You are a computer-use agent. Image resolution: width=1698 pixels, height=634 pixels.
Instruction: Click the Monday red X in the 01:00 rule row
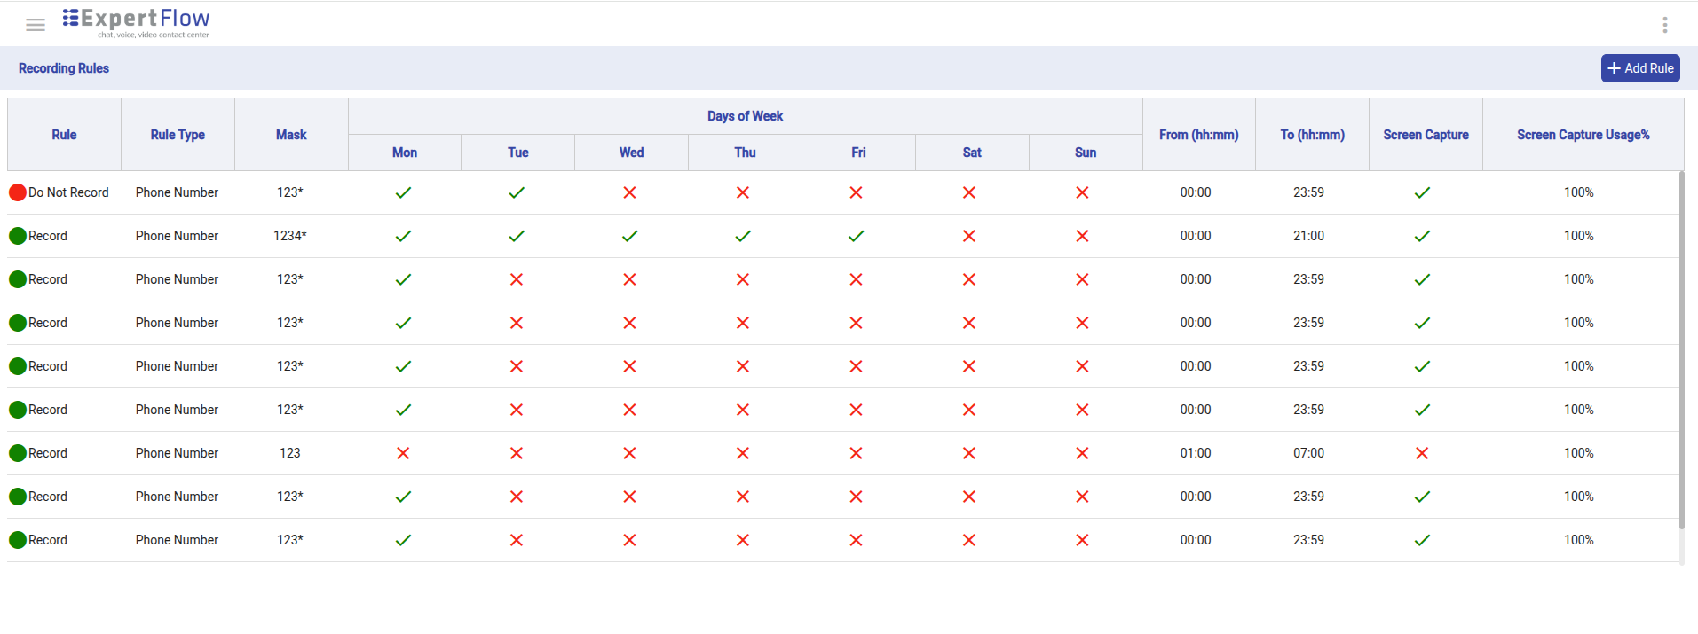click(x=403, y=453)
